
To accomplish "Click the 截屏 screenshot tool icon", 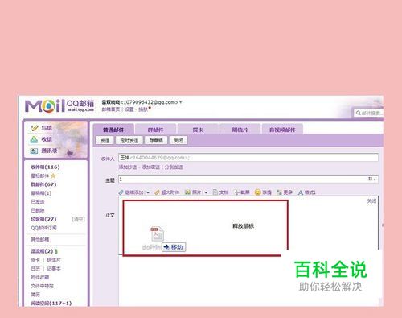I will tap(236, 192).
